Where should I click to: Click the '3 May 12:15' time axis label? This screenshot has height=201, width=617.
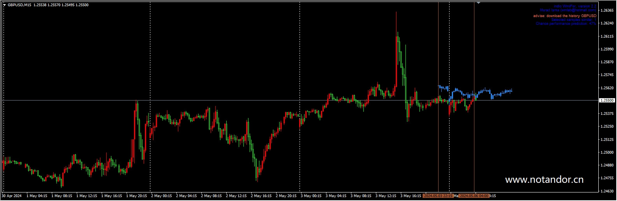tap(386, 196)
